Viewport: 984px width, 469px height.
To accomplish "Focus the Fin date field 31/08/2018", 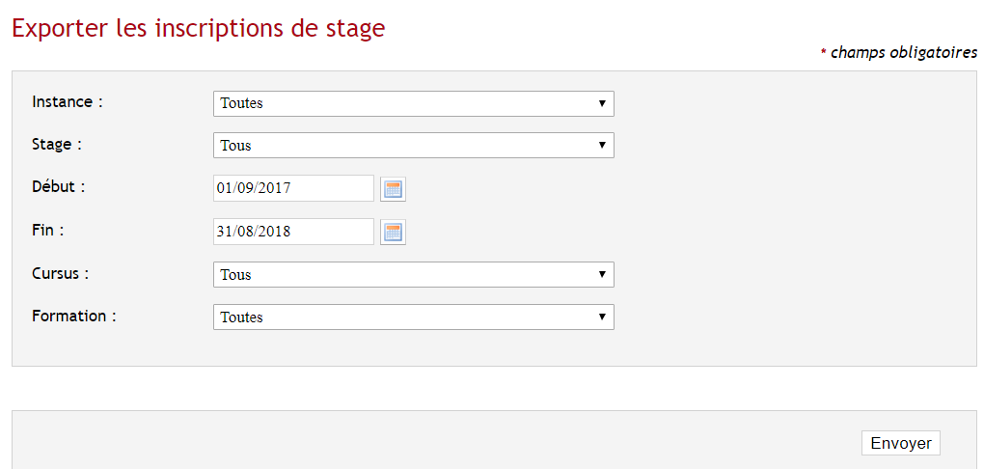I will 293,232.
